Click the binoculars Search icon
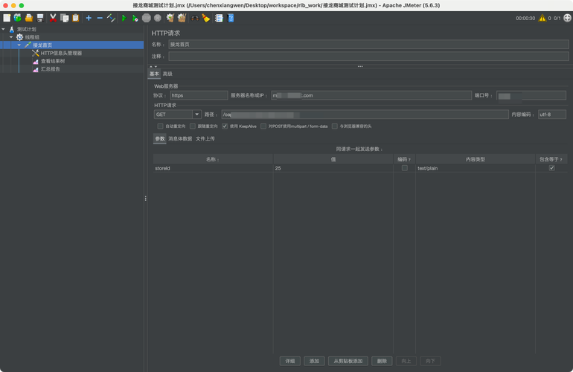This screenshot has height=372, width=573. [194, 18]
